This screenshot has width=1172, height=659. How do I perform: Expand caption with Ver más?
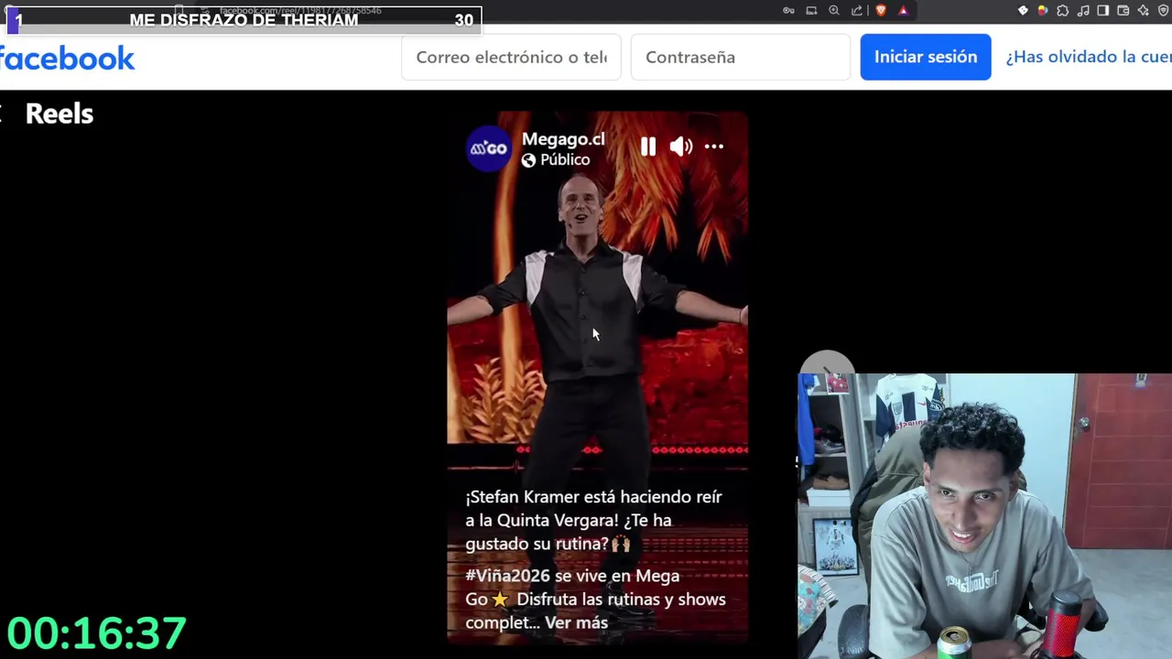576,622
